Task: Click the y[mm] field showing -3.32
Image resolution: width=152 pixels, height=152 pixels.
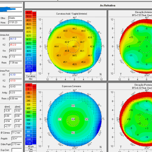Action: (18, 126)
